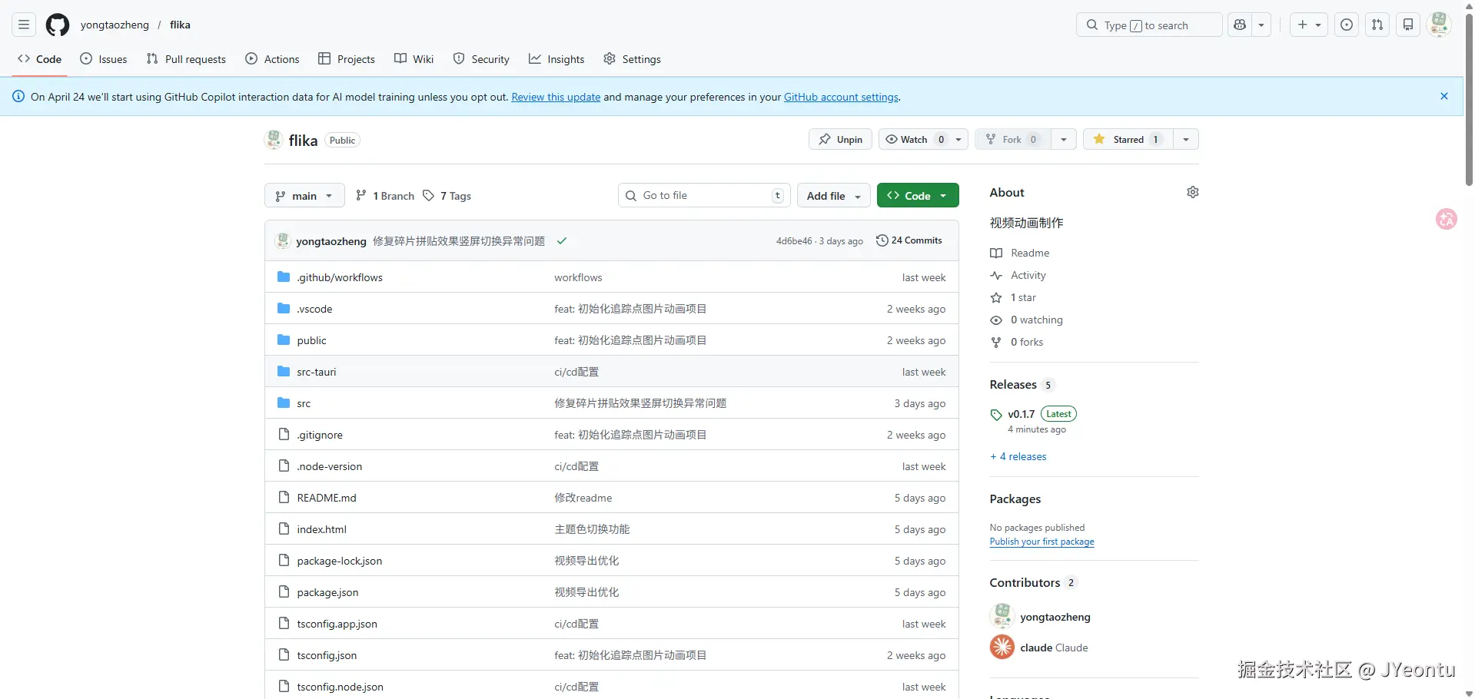Expand the Copilot dropdown arrow in header
This screenshot has width=1475, height=699.
pos(1261,25)
